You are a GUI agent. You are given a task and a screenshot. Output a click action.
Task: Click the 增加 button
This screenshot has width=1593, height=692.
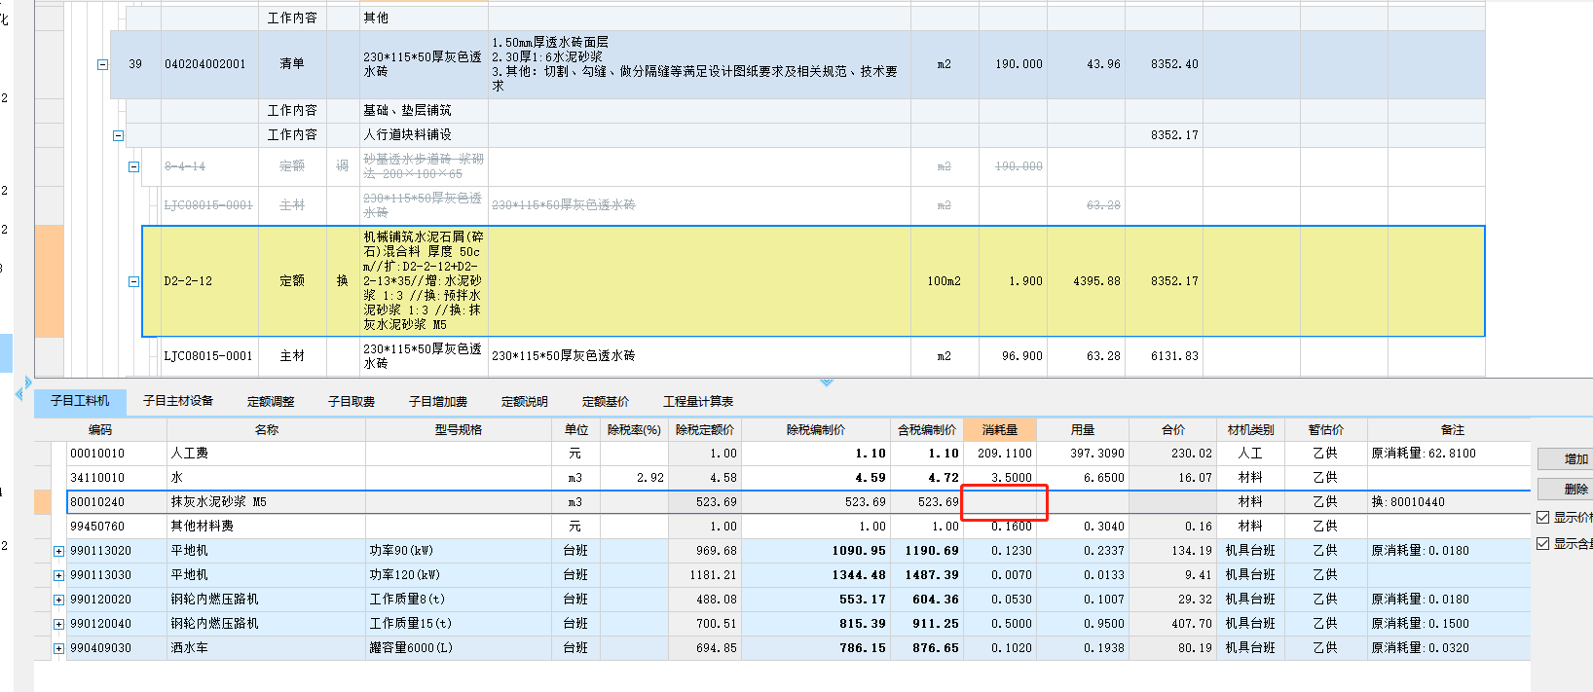[x=1565, y=459]
